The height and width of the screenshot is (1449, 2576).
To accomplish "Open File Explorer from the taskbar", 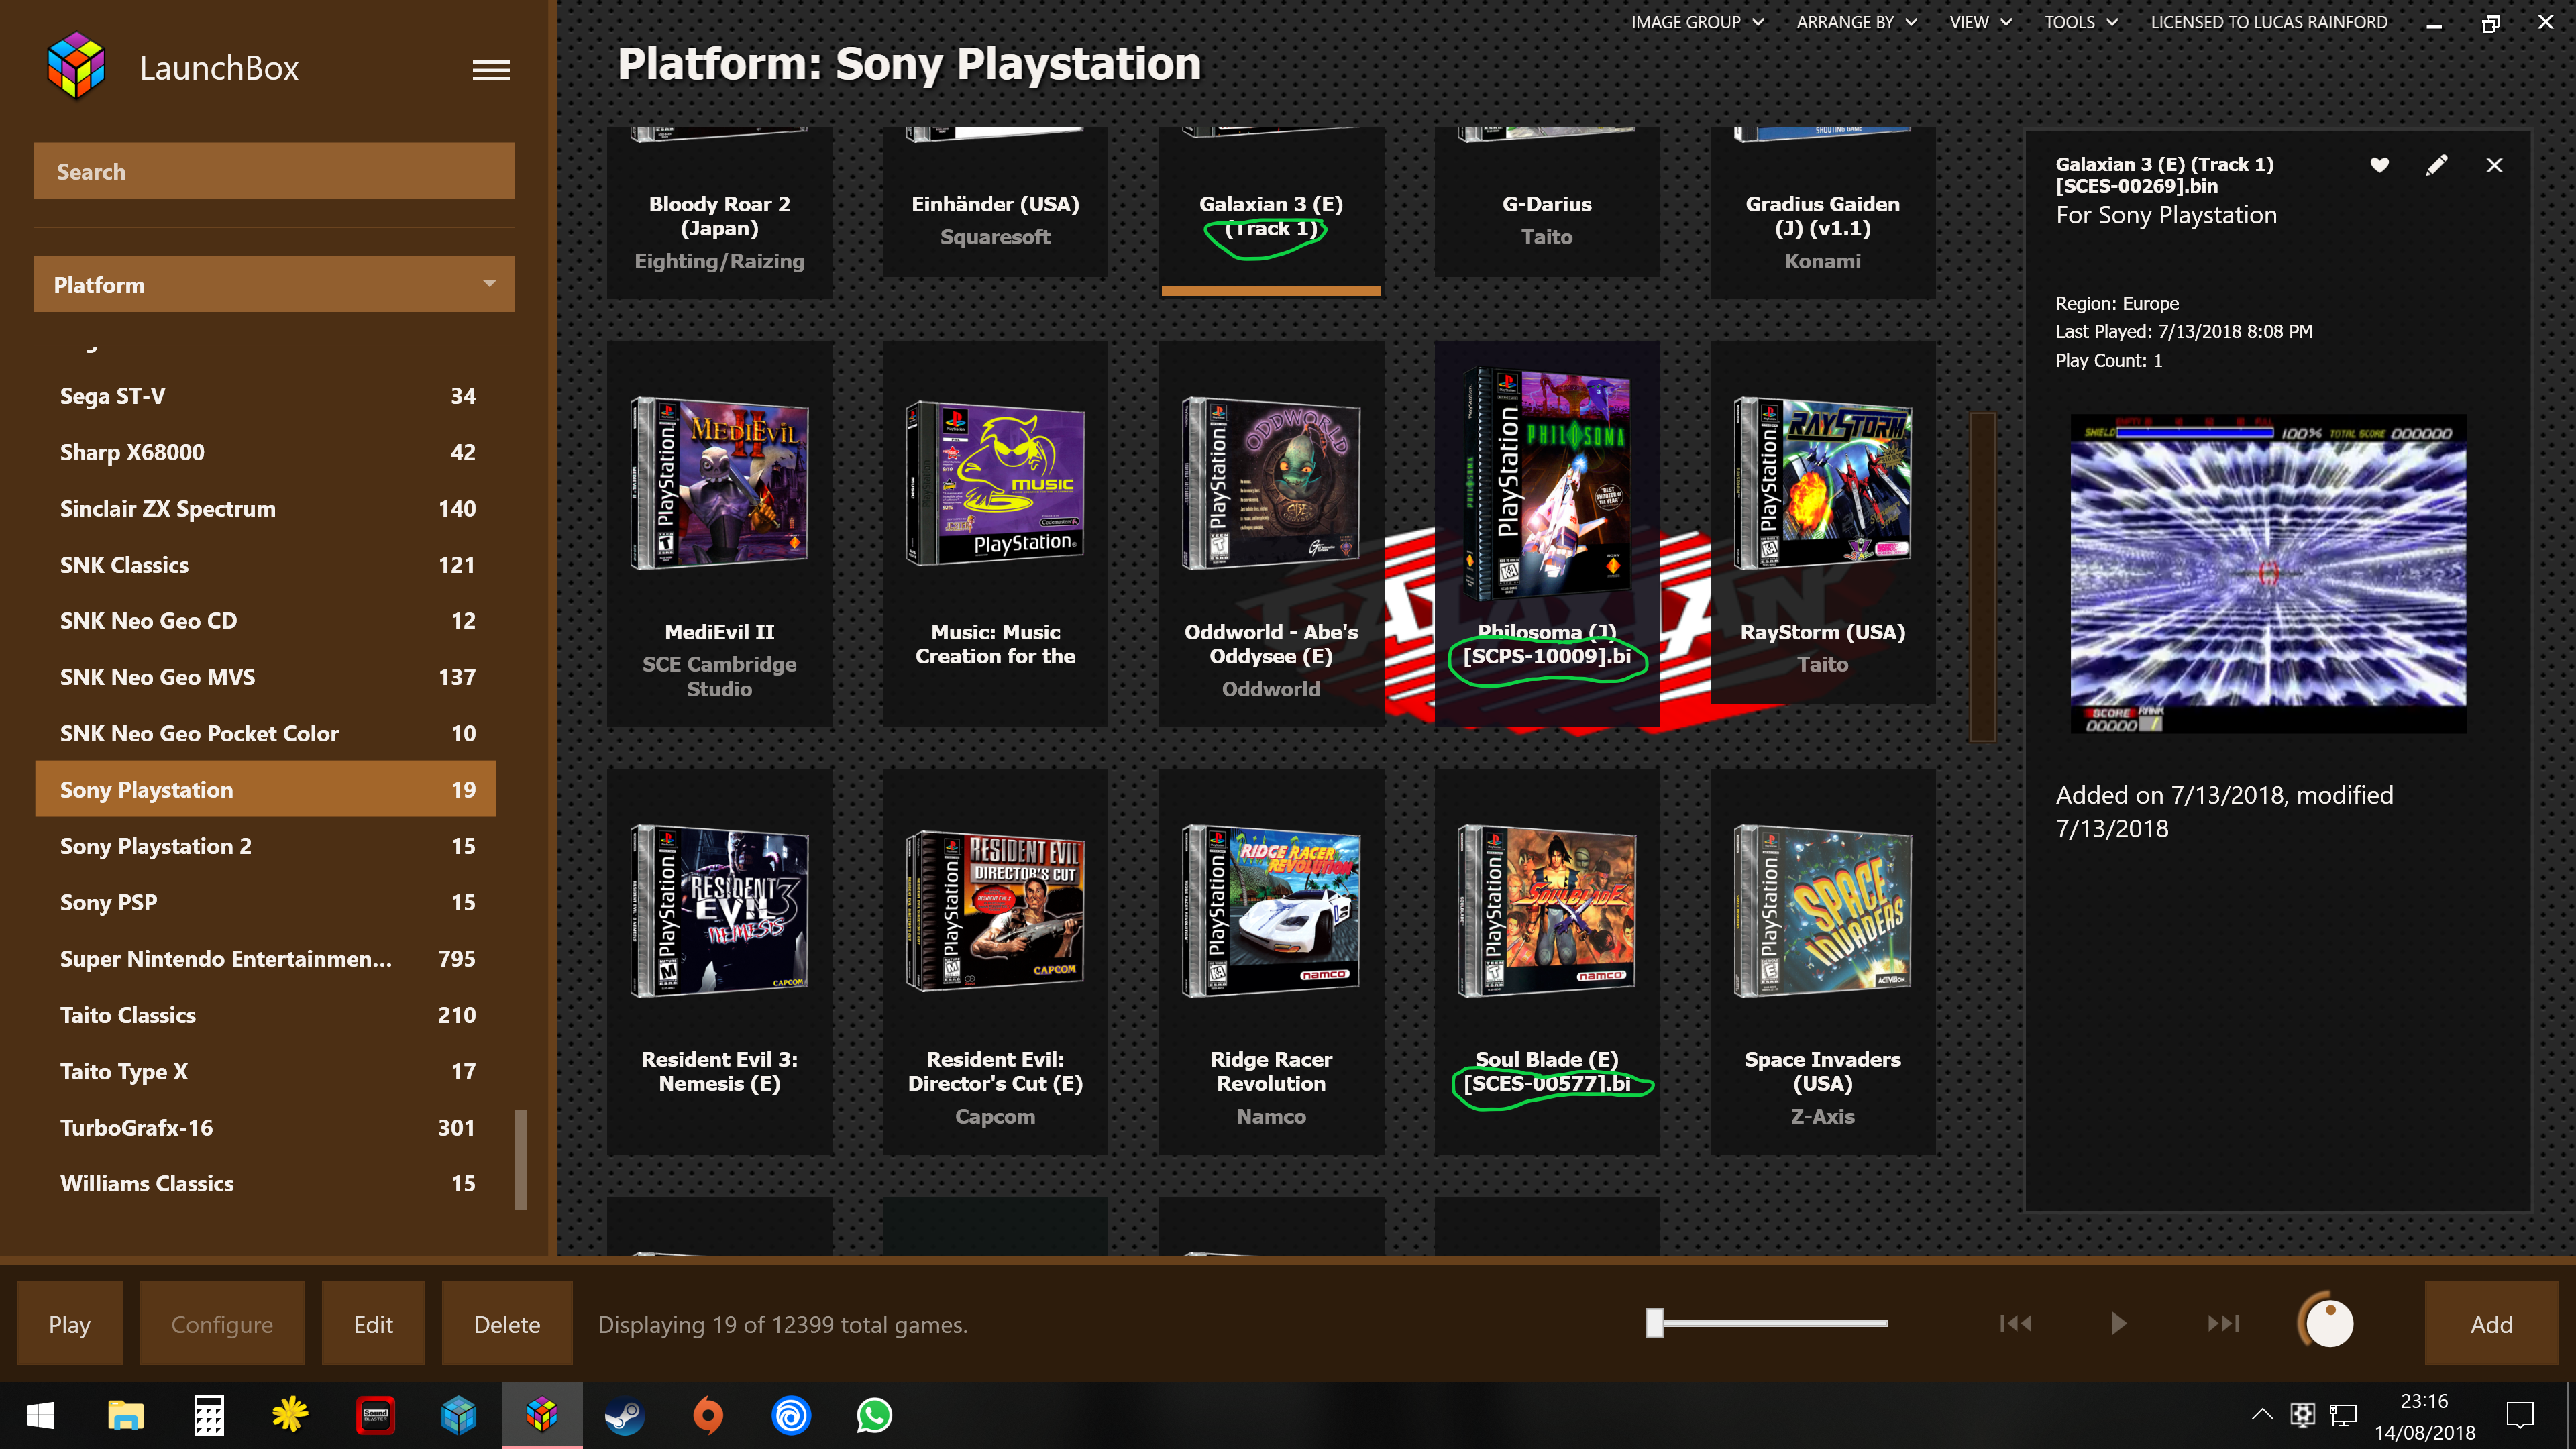I will (x=125, y=1415).
